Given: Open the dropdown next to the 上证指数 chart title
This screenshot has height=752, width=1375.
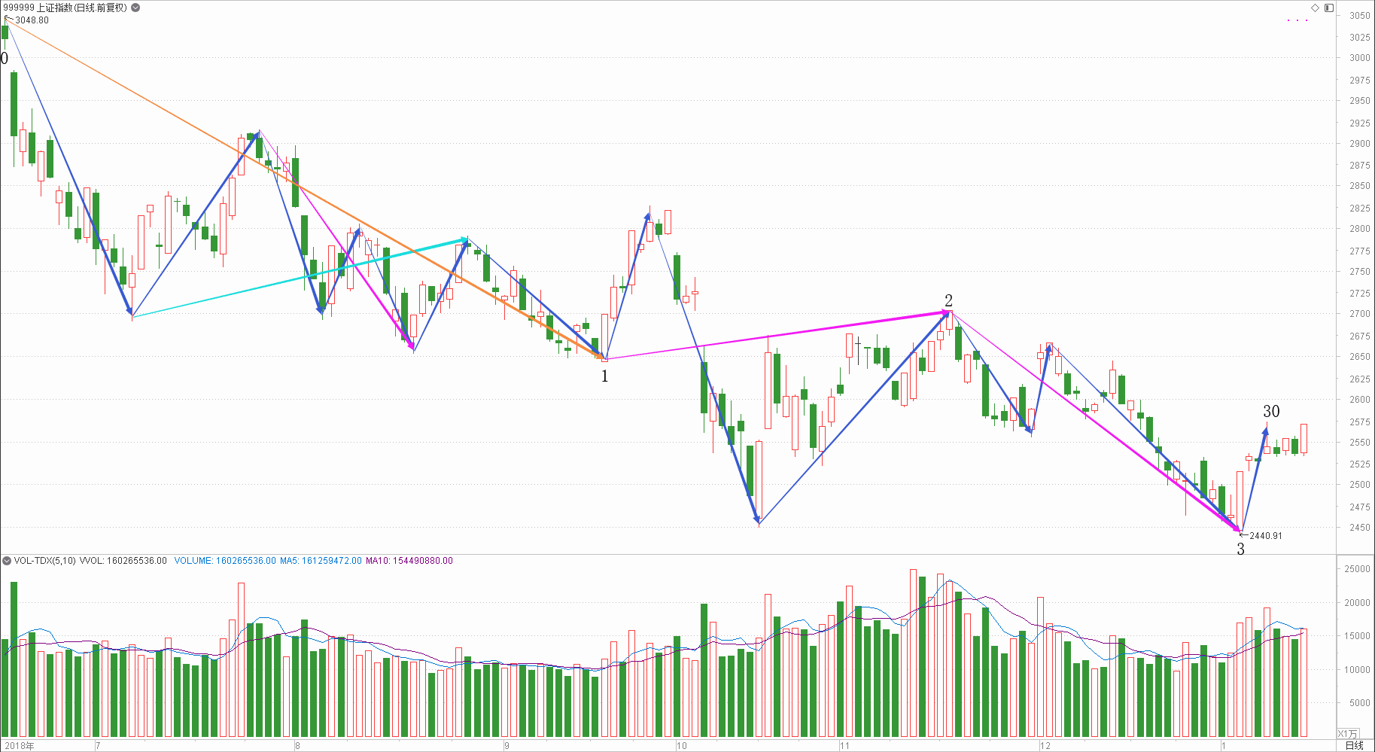Looking at the screenshot, I should (135, 8).
